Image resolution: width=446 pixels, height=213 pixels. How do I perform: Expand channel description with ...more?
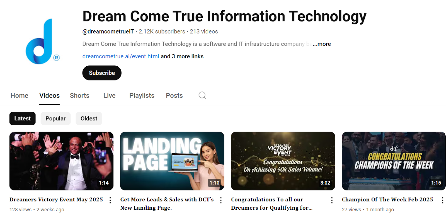coord(322,44)
